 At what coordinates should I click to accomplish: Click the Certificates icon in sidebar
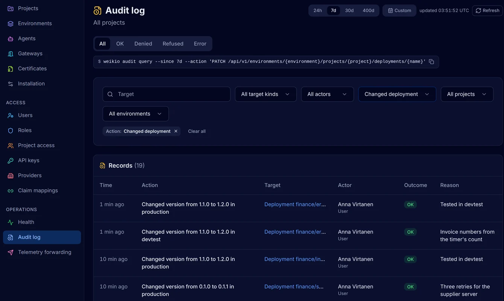point(11,68)
